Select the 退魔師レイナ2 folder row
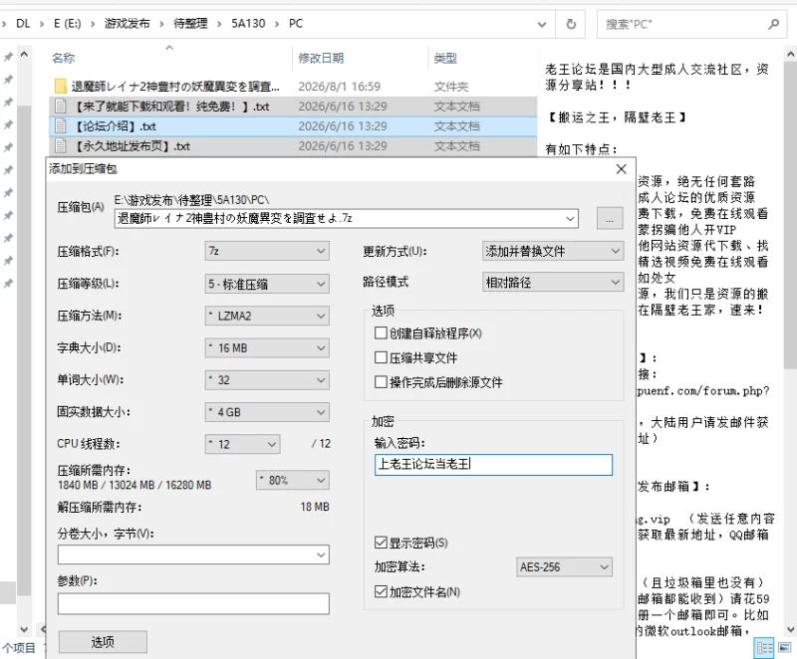Image resolution: width=797 pixels, height=659 pixels. (293, 87)
